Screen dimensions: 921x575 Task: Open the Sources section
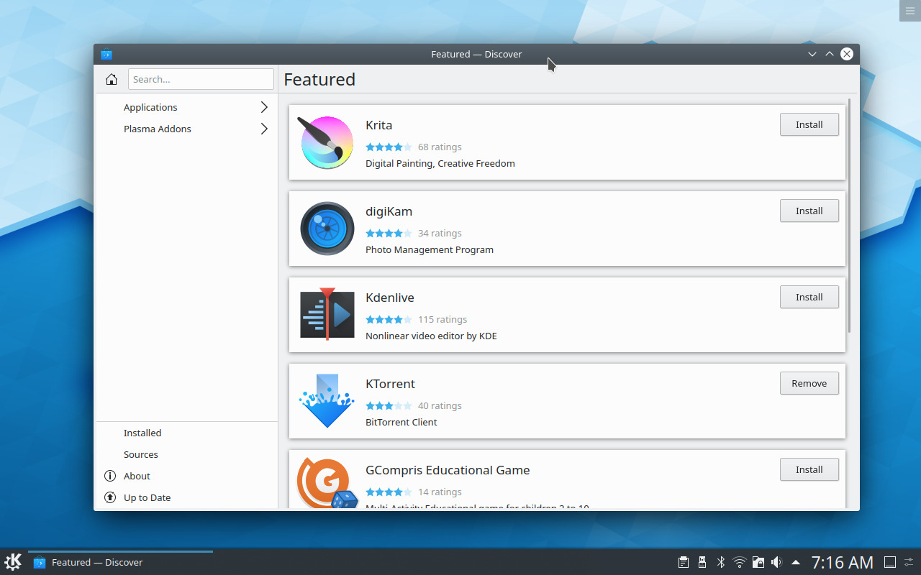click(x=140, y=454)
